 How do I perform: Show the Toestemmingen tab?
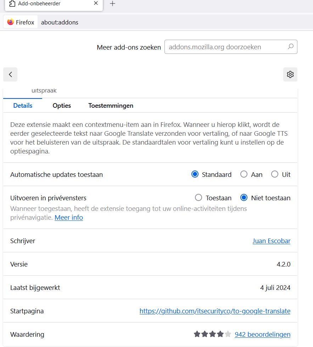111,106
